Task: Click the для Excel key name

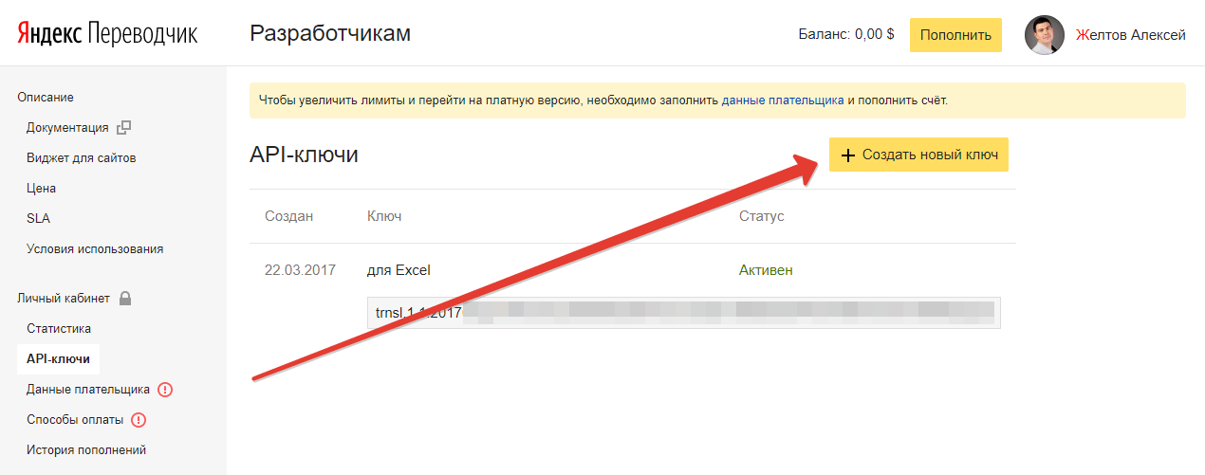Action: 399,270
